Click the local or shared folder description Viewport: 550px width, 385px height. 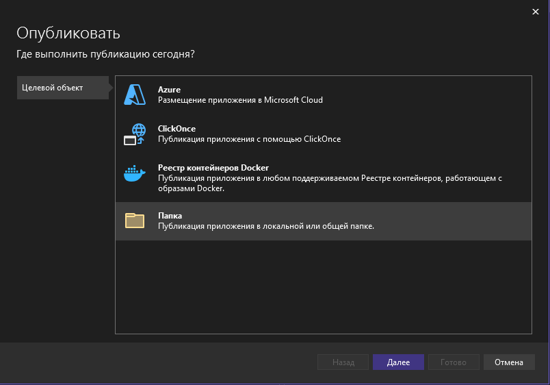[x=265, y=226]
